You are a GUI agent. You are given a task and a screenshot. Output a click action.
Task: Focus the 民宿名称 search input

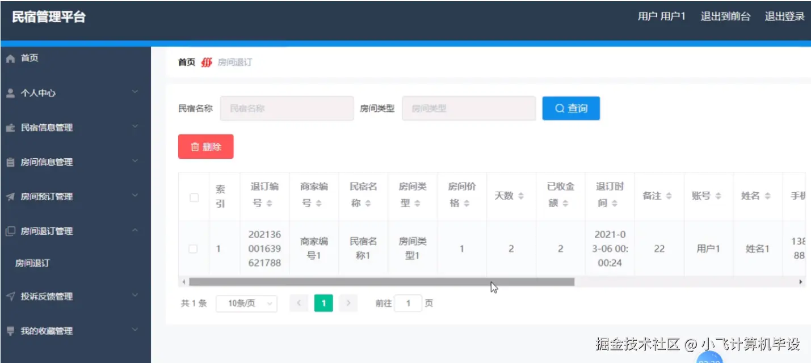pyautogui.click(x=287, y=108)
